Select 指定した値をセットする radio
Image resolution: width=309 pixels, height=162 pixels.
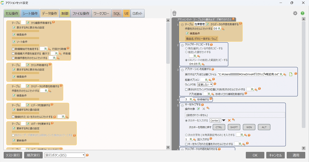tap(186, 52)
